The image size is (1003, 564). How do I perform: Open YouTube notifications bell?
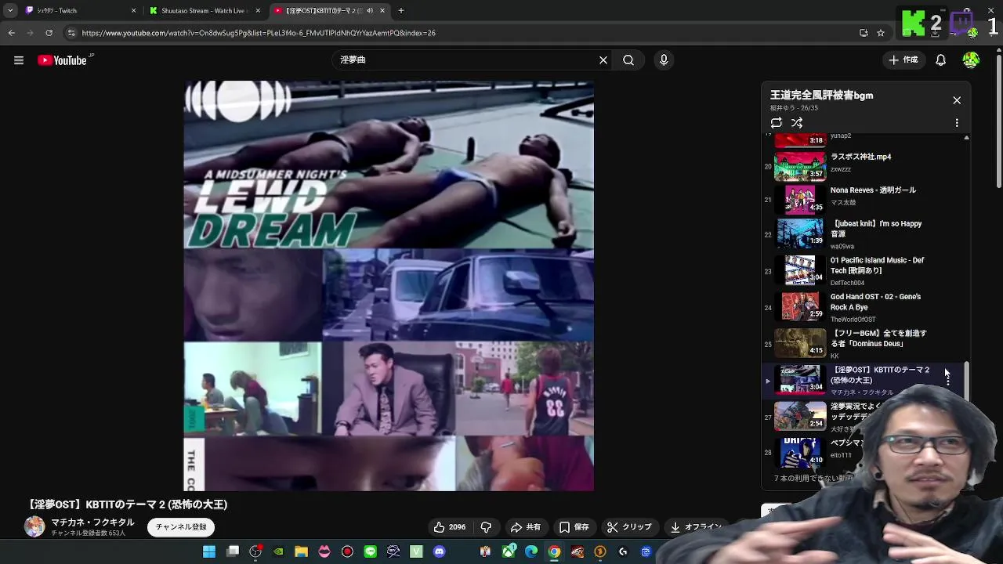941,60
